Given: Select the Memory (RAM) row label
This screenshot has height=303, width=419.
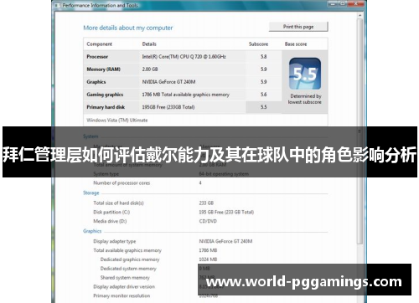Looking at the screenshot, I should pyautogui.click(x=103, y=69).
